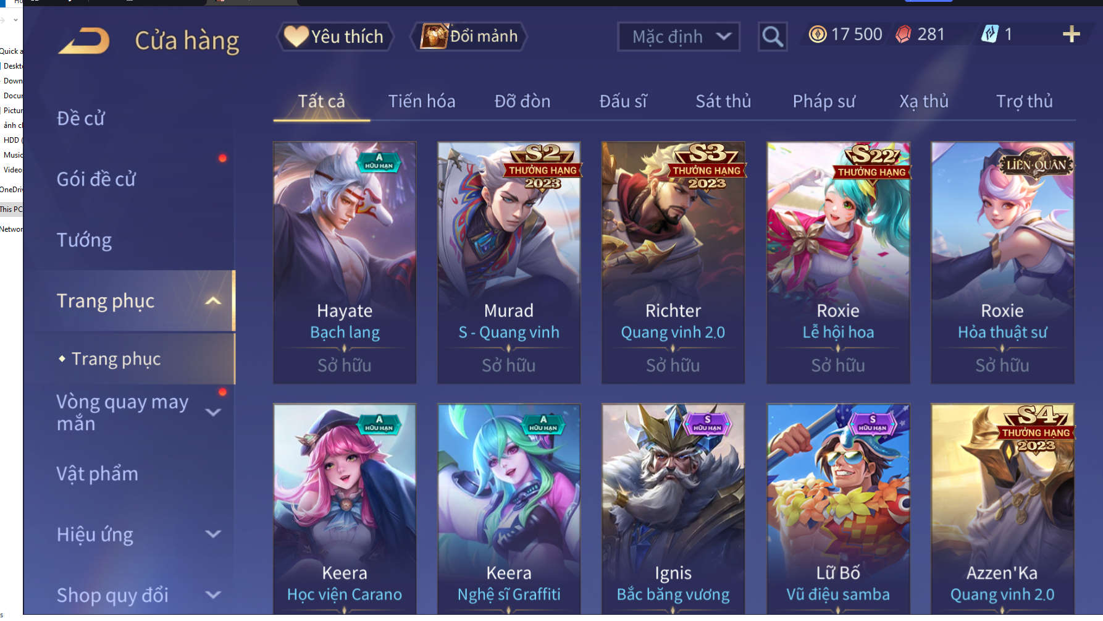The width and height of the screenshot is (1103, 621).
Task: Click the heart icon on Yêu thích
Action: tap(296, 36)
